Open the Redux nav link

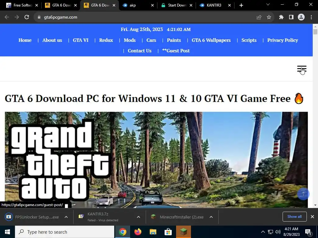point(106,40)
